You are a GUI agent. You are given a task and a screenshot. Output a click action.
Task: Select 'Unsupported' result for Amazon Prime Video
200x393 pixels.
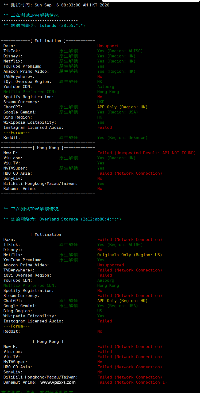tap(110, 265)
